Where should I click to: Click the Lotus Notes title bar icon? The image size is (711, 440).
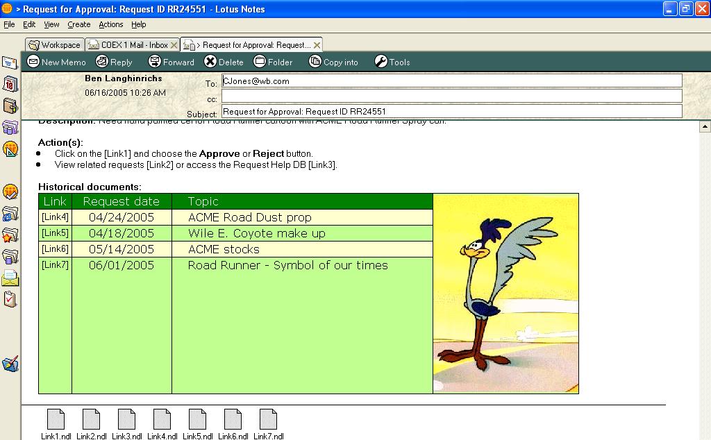(7, 8)
